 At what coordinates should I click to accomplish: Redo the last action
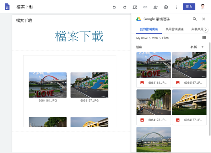click(125, 7)
